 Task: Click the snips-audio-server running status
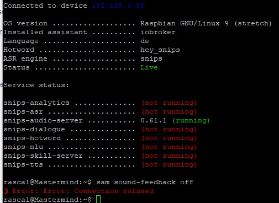coord(191,121)
